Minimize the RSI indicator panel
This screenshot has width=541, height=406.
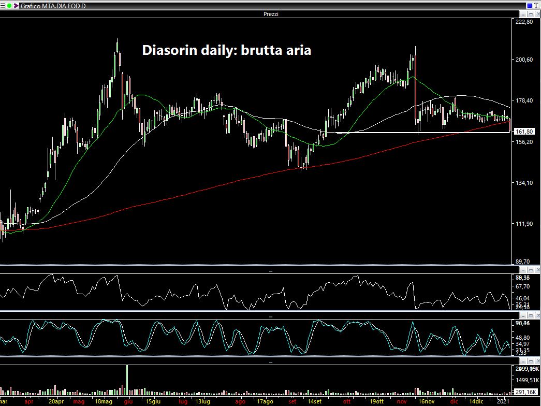(x=524, y=270)
